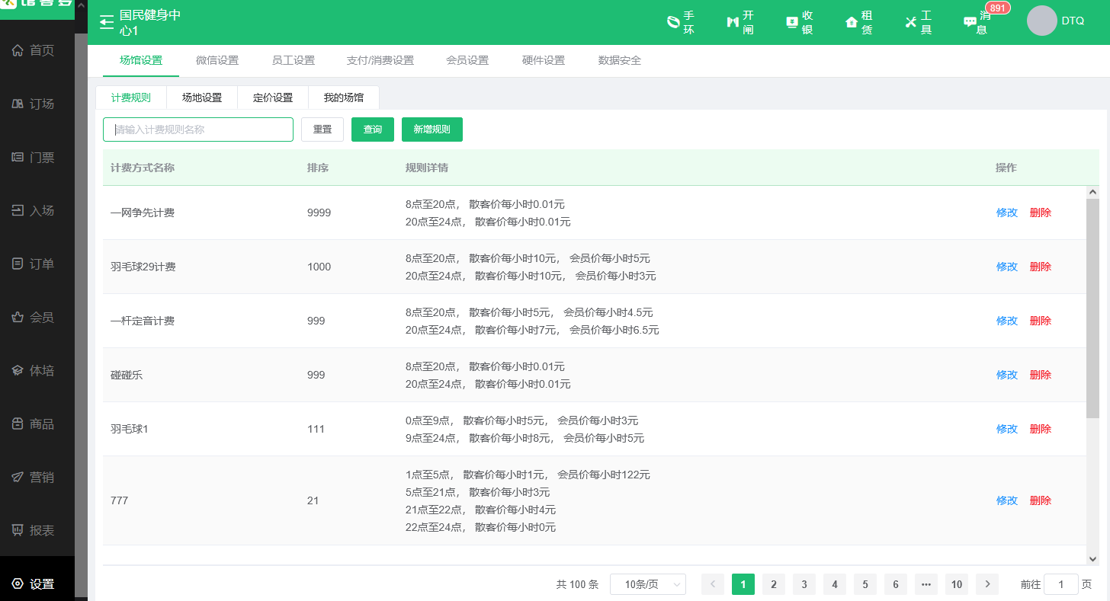Viewport: 1110px width, 601px height.
Task: Click the 新增规则 button
Action: click(x=431, y=129)
